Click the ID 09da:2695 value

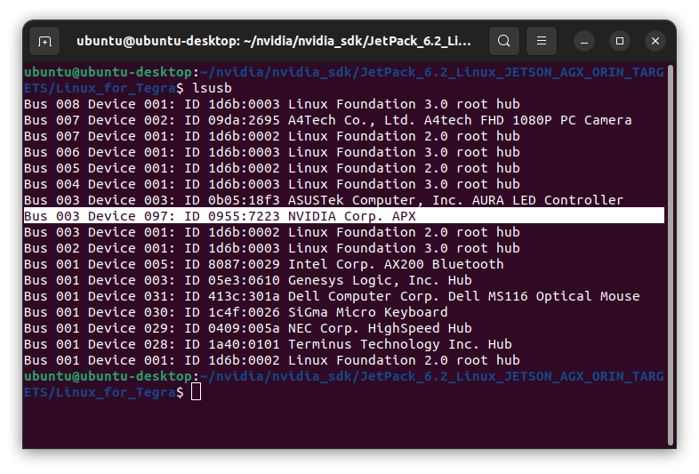coord(244,120)
